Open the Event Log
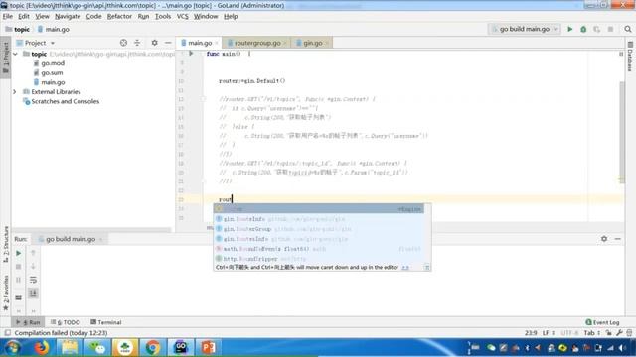636x357 pixels. 603,322
